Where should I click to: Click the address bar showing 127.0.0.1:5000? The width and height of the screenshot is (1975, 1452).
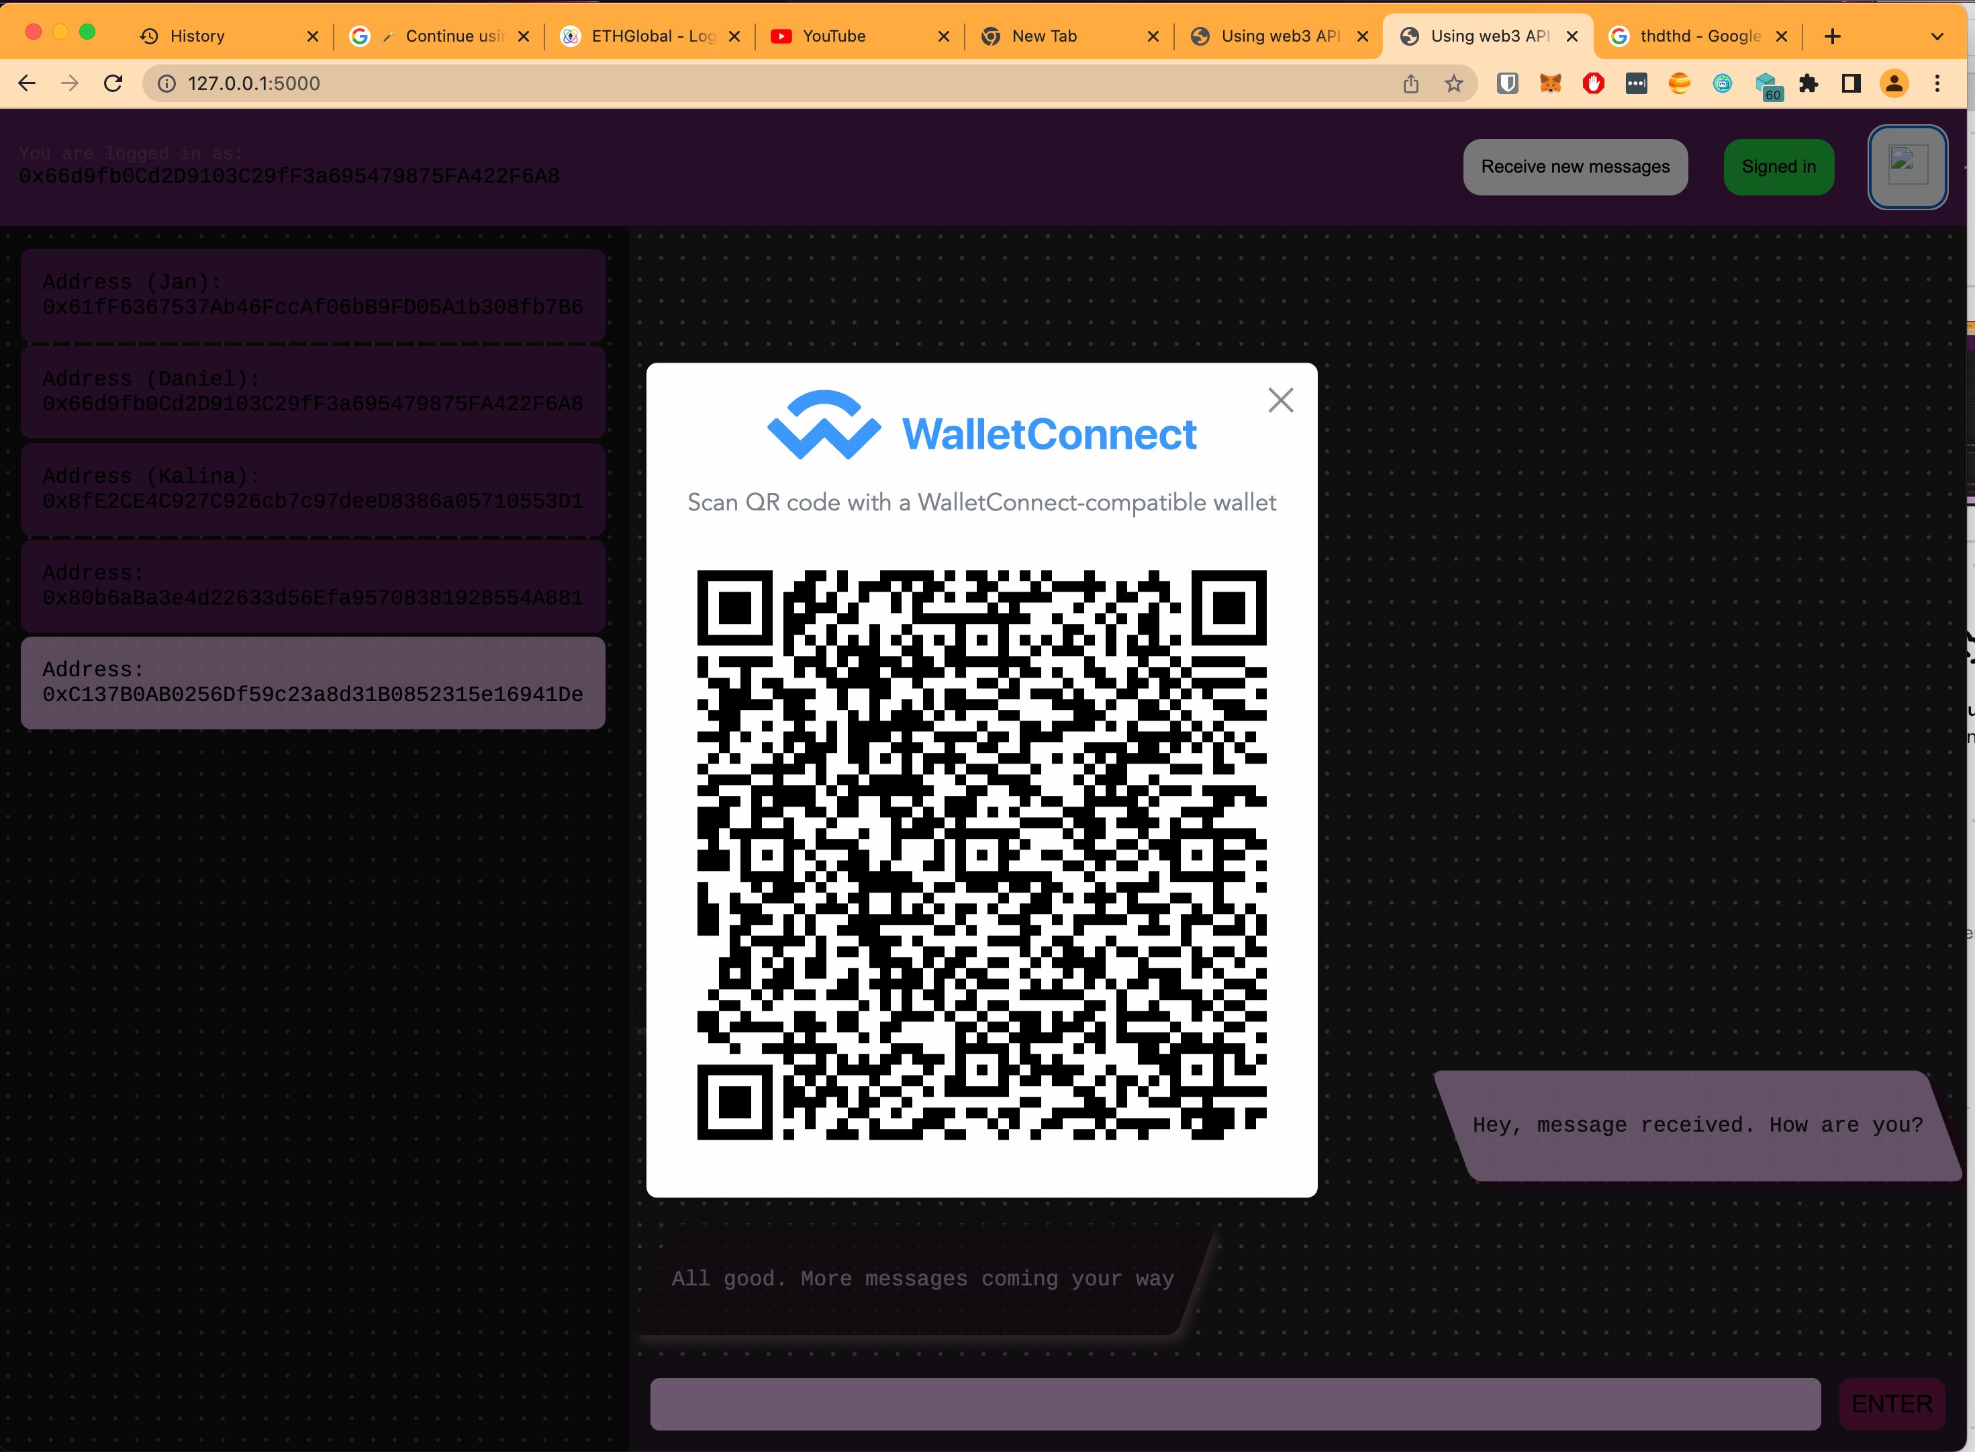[x=773, y=83]
